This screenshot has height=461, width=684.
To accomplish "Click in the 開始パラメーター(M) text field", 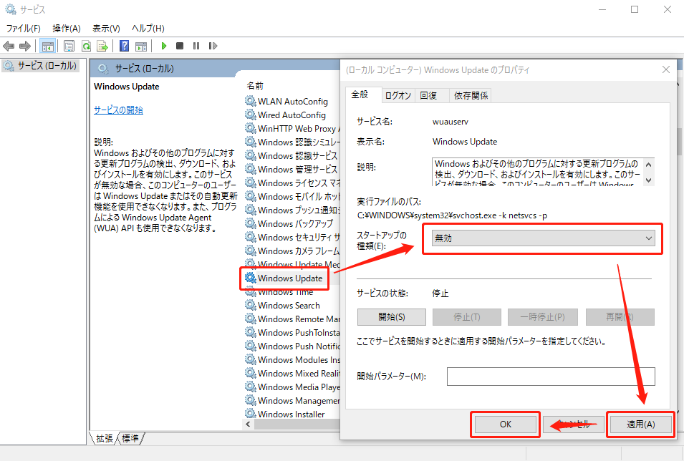I will tap(551, 377).
